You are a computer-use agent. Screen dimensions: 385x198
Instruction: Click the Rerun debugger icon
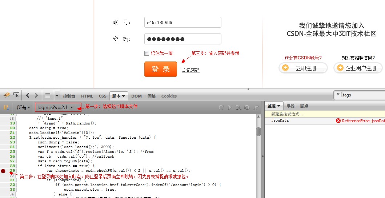[x=221, y=107]
